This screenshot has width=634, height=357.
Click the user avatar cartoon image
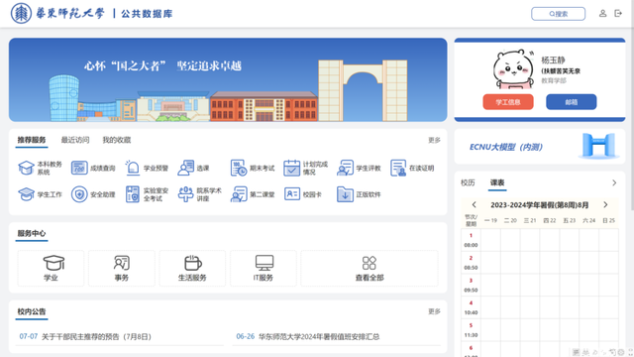pos(513,69)
